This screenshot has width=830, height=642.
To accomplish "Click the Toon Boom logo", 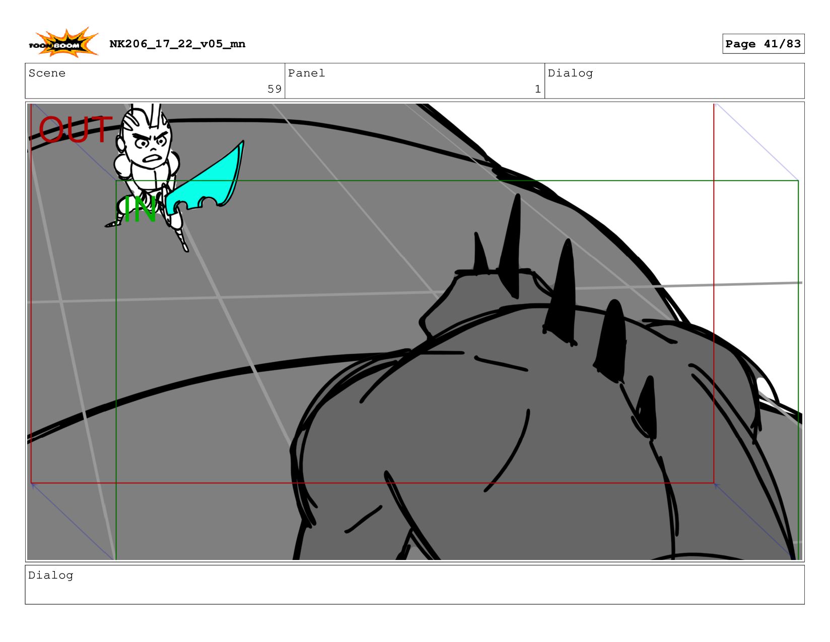I will pos(63,43).
